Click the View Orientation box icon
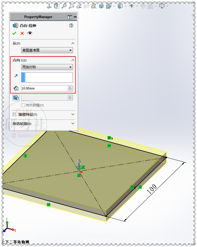 (109, 6)
